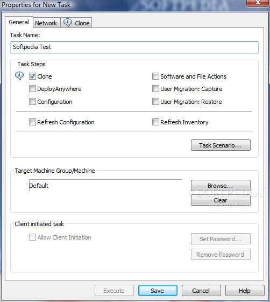Click the info bubble icon on Clone tab
The image size is (270, 302).
click(x=68, y=23)
